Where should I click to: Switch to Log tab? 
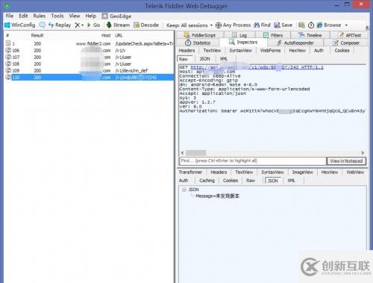[239, 35]
